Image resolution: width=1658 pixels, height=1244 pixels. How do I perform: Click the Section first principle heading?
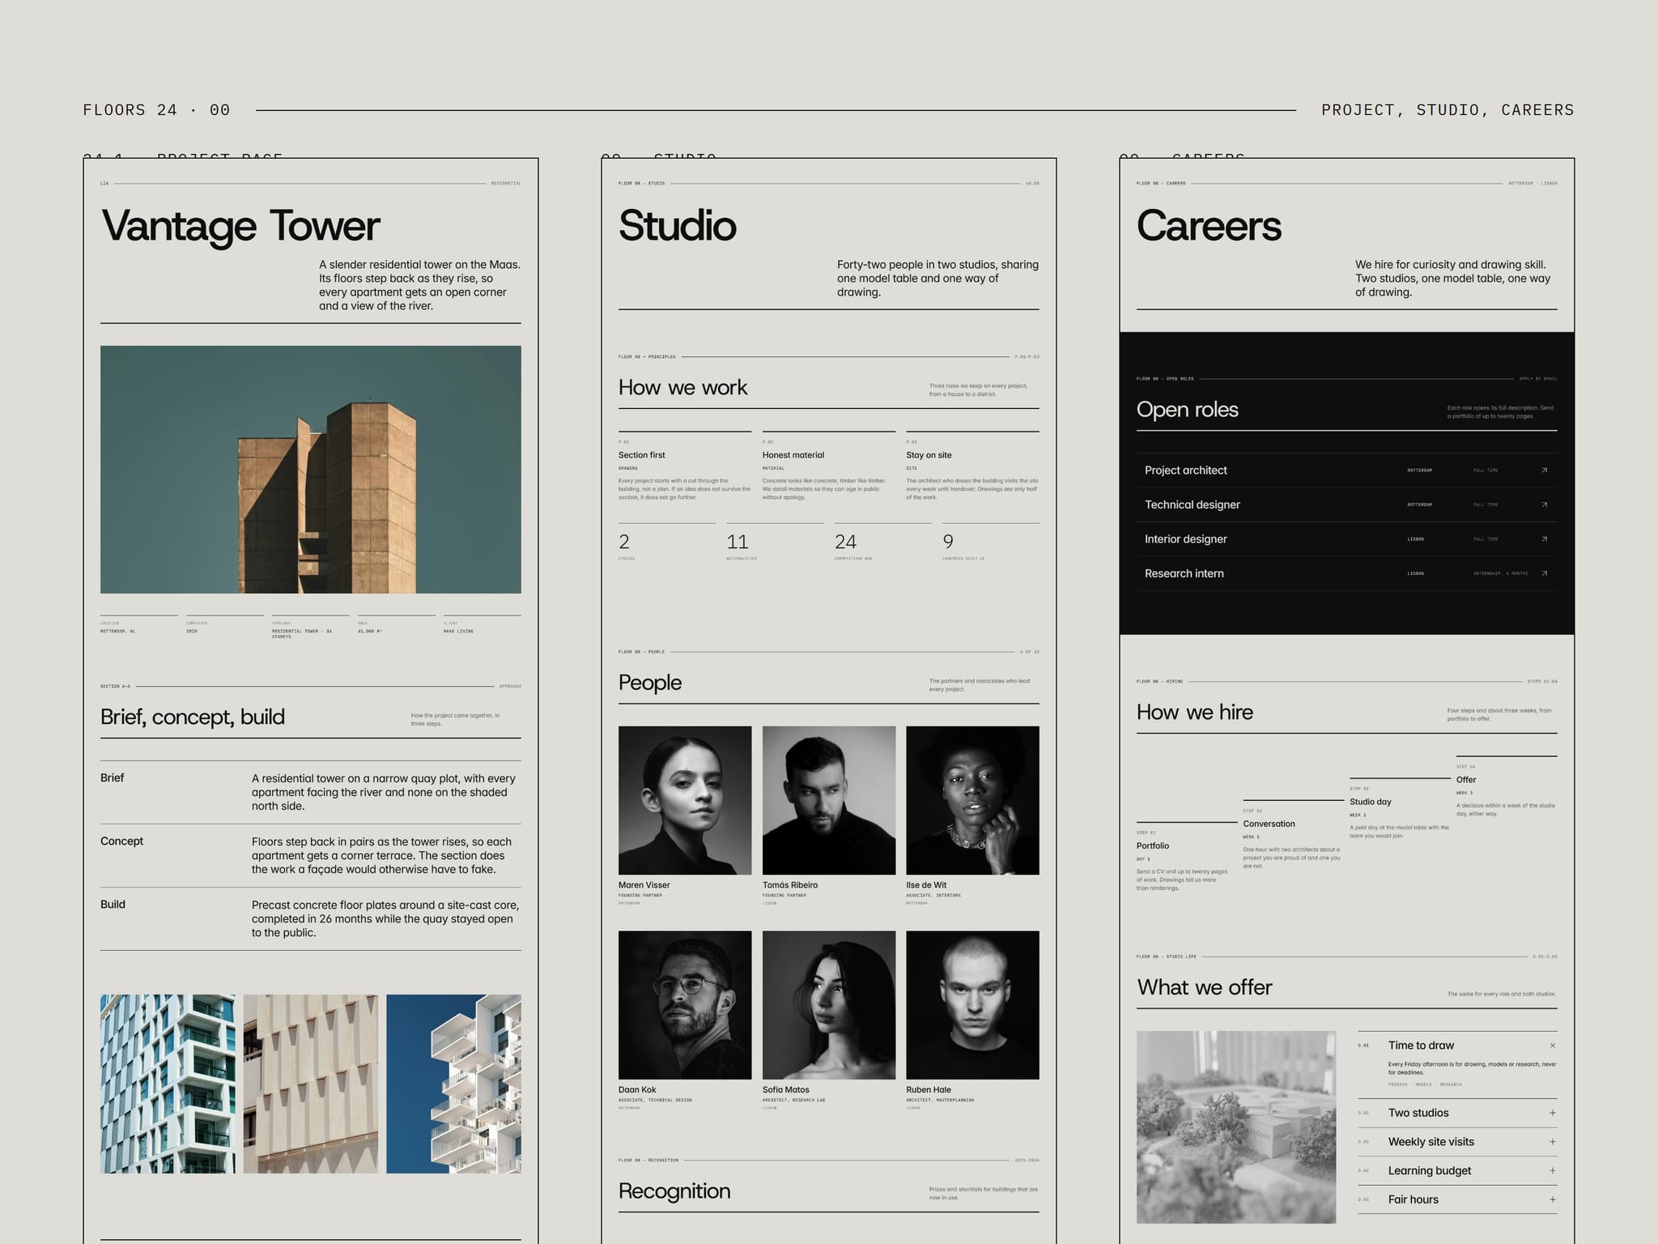[x=642, y=455]
